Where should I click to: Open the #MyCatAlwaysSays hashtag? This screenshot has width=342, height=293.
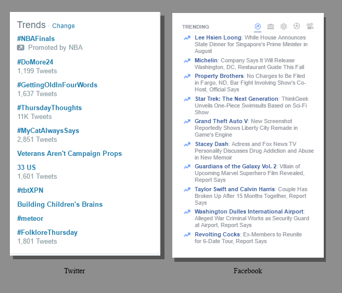pyautogui.click(x=48, y=130)
